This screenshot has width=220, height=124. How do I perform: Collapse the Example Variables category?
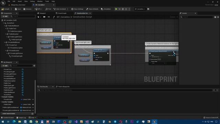click(1, 97)
